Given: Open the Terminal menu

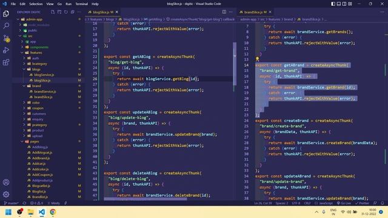Looking at the screenshot, I should 81,4.
